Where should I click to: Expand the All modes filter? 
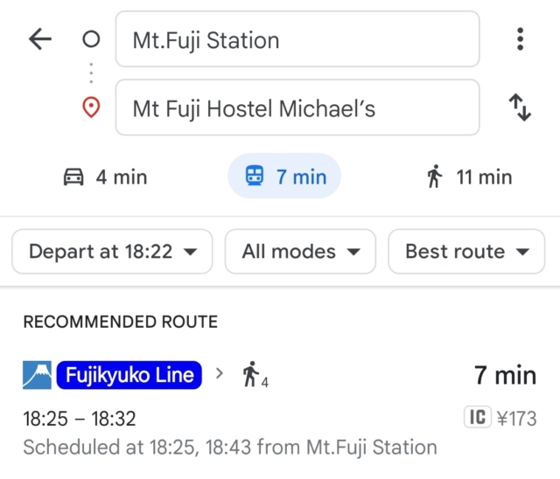point(300,252)
